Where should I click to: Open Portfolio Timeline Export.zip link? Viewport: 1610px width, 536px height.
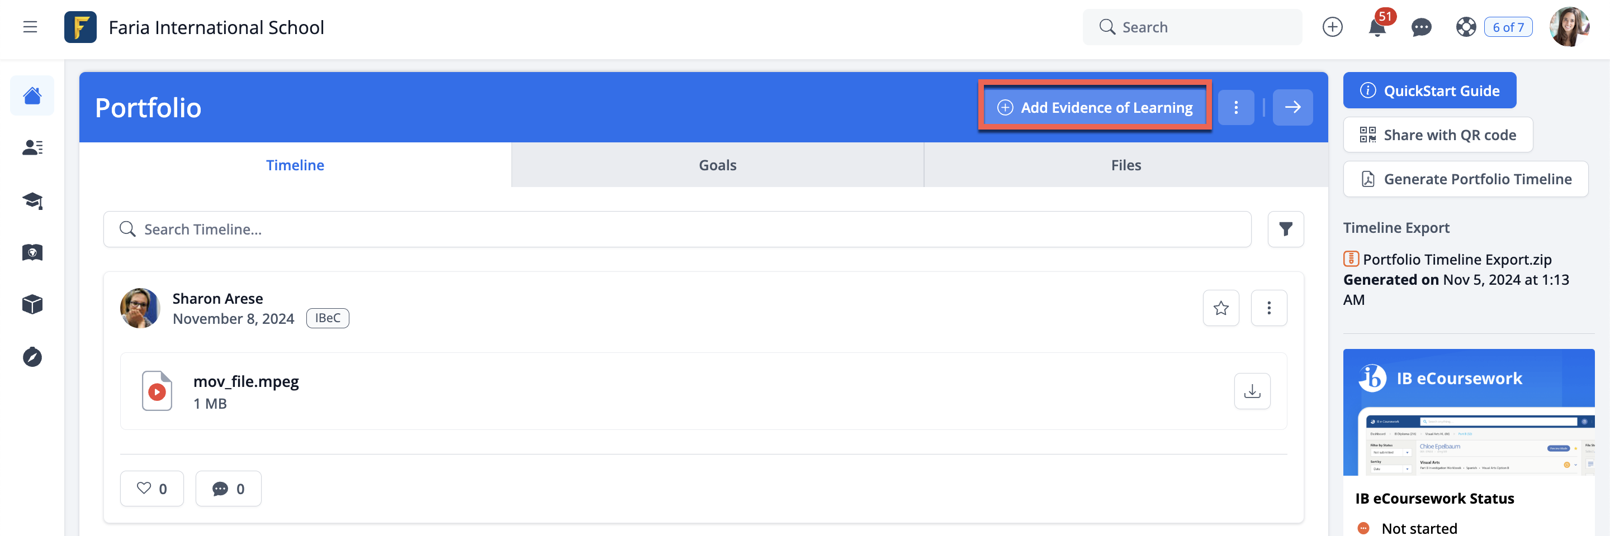coord(1456,260)
